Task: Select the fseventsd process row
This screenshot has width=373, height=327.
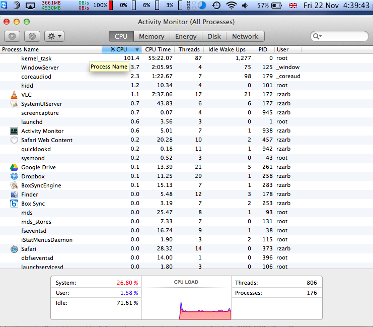Action: point(186,231)
